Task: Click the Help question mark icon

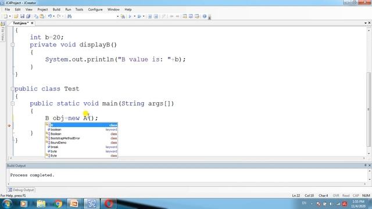Action: (205, 16)
